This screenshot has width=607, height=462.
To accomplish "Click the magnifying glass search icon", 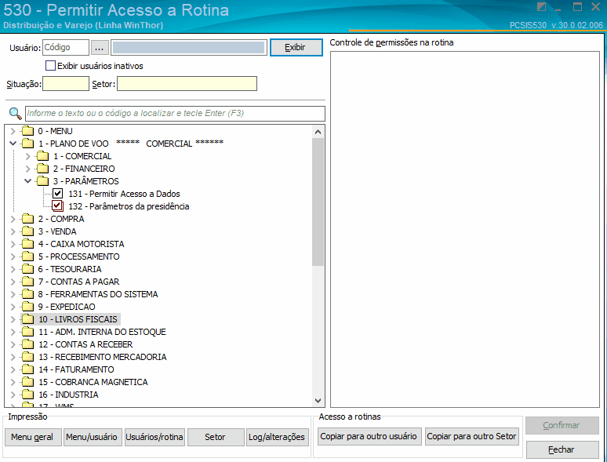I will (x=15, y=114).
